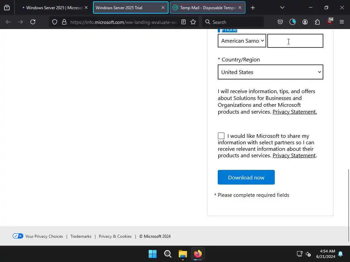This screenshot has height=262, width=350.
Task: Check share information with partners checkbox
Action: coord(221,136)
